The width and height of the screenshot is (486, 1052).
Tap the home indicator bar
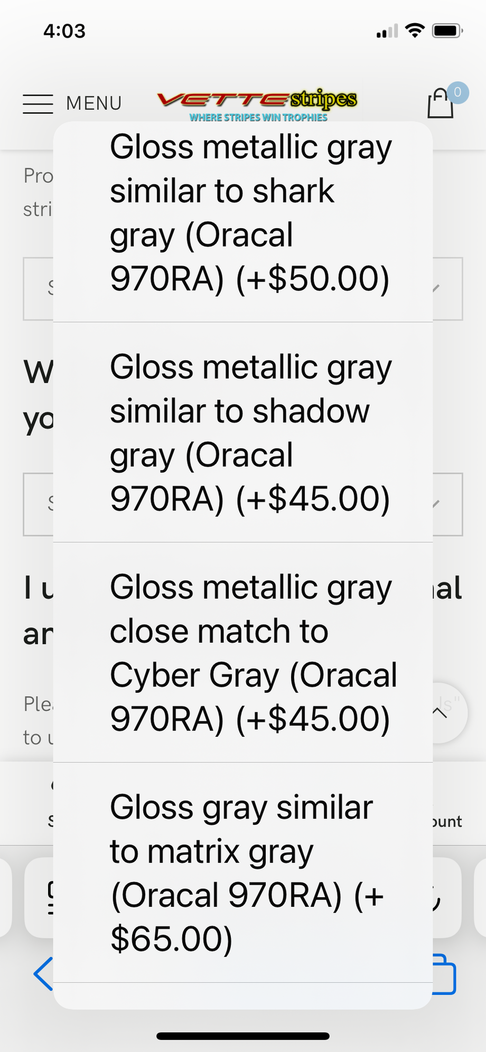(x=243, y=1036)
